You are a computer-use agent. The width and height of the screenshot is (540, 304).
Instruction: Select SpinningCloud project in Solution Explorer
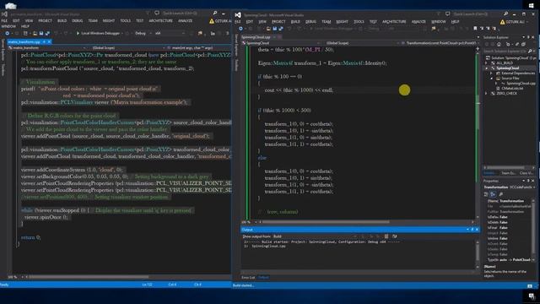(507, 68)
